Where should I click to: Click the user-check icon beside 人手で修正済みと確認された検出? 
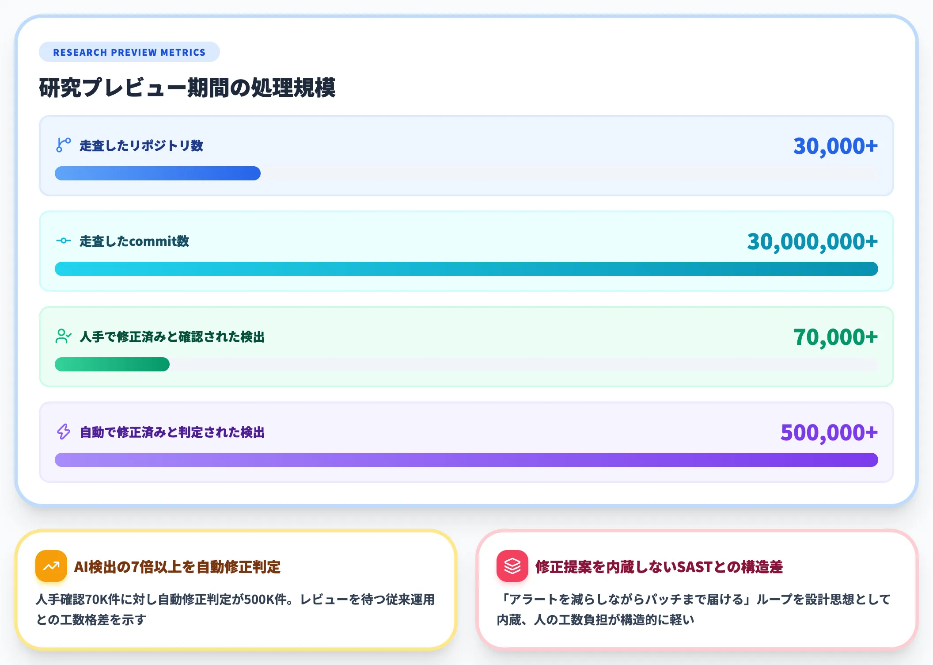(64, 336)
